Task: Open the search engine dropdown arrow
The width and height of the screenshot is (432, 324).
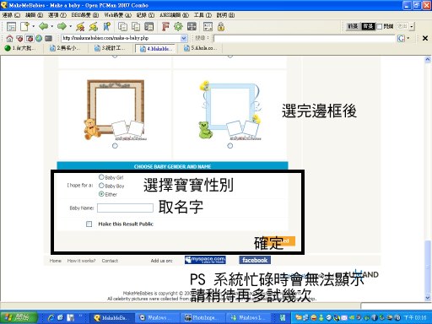Action: 408,38
